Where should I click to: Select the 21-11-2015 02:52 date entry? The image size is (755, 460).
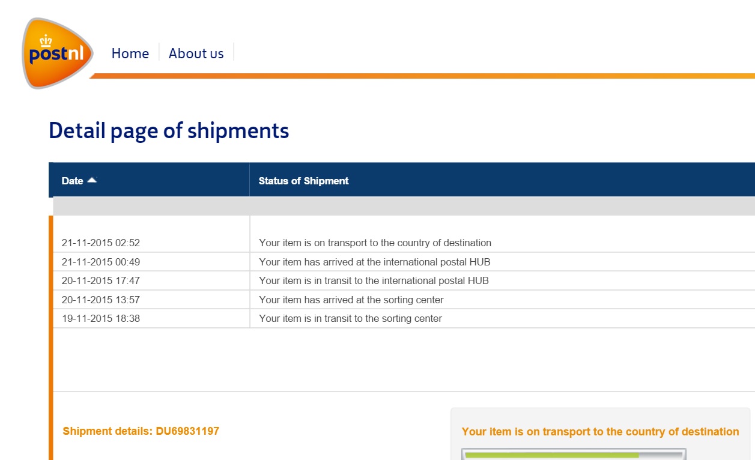tap(101, 243)
